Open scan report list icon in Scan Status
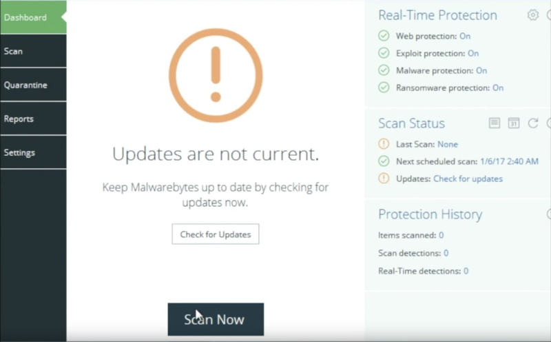Viewport: 551px width, 342px height. tap(495, 123)
